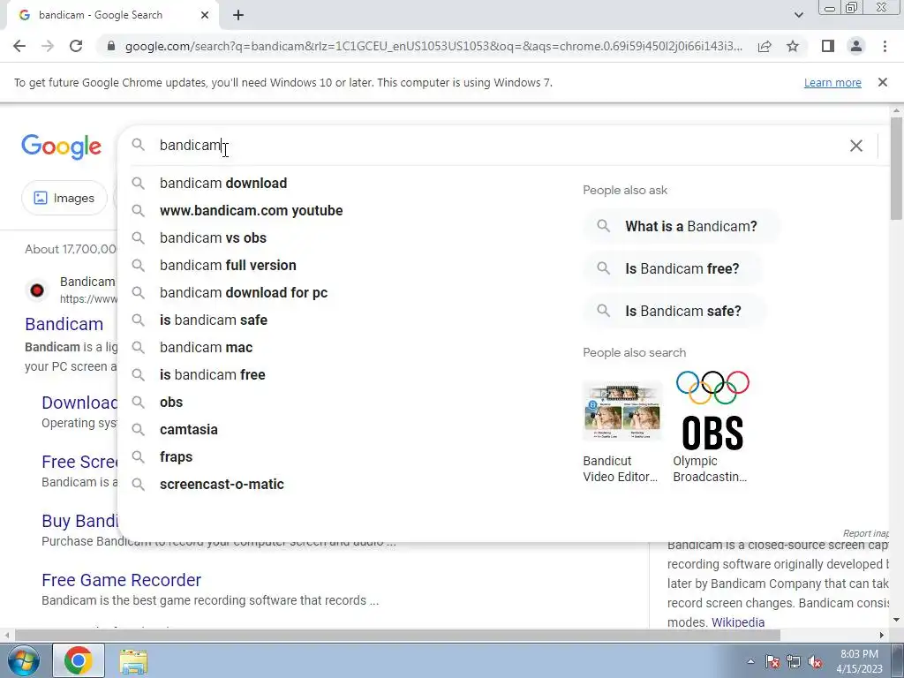The image size is (904, 678).
Task: Clear the search box with X
Action: (x=856, y=146)
